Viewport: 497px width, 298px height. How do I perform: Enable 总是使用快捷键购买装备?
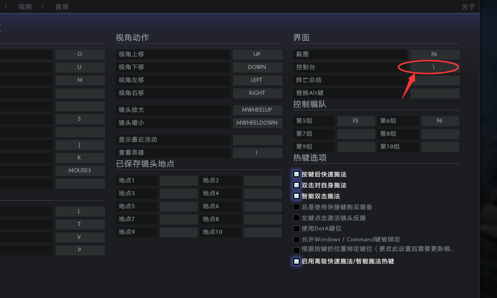pos(296,207)
